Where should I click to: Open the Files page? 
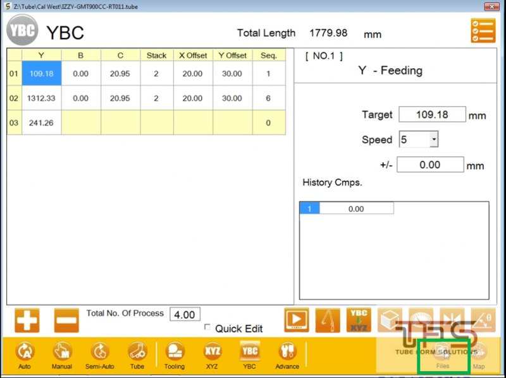(x=443, y=355)
